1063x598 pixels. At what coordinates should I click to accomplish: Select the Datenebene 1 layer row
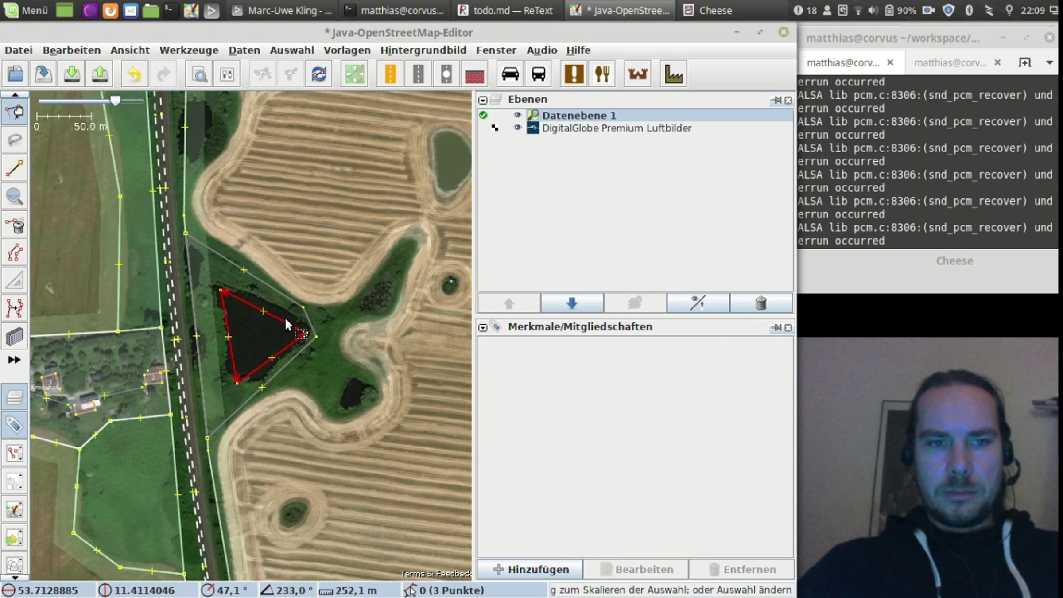click(x=636, y=115)
